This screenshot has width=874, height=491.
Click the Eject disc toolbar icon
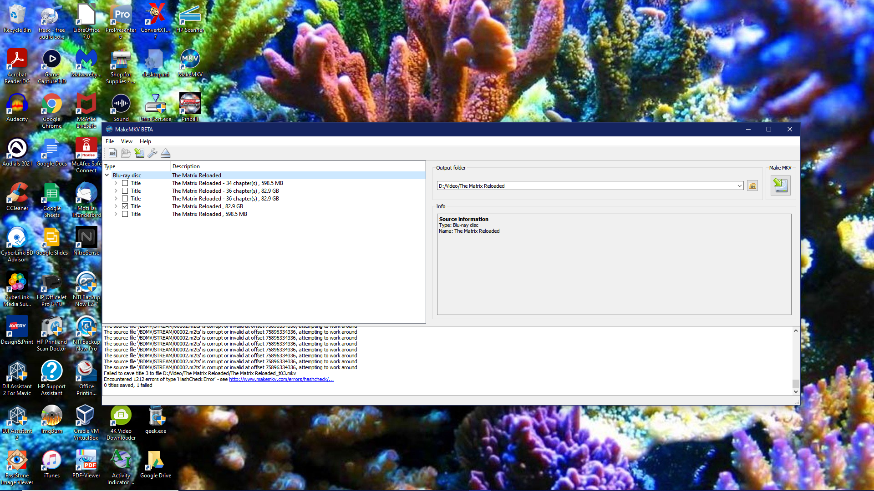pyautogui.click(x=166, y=153)
